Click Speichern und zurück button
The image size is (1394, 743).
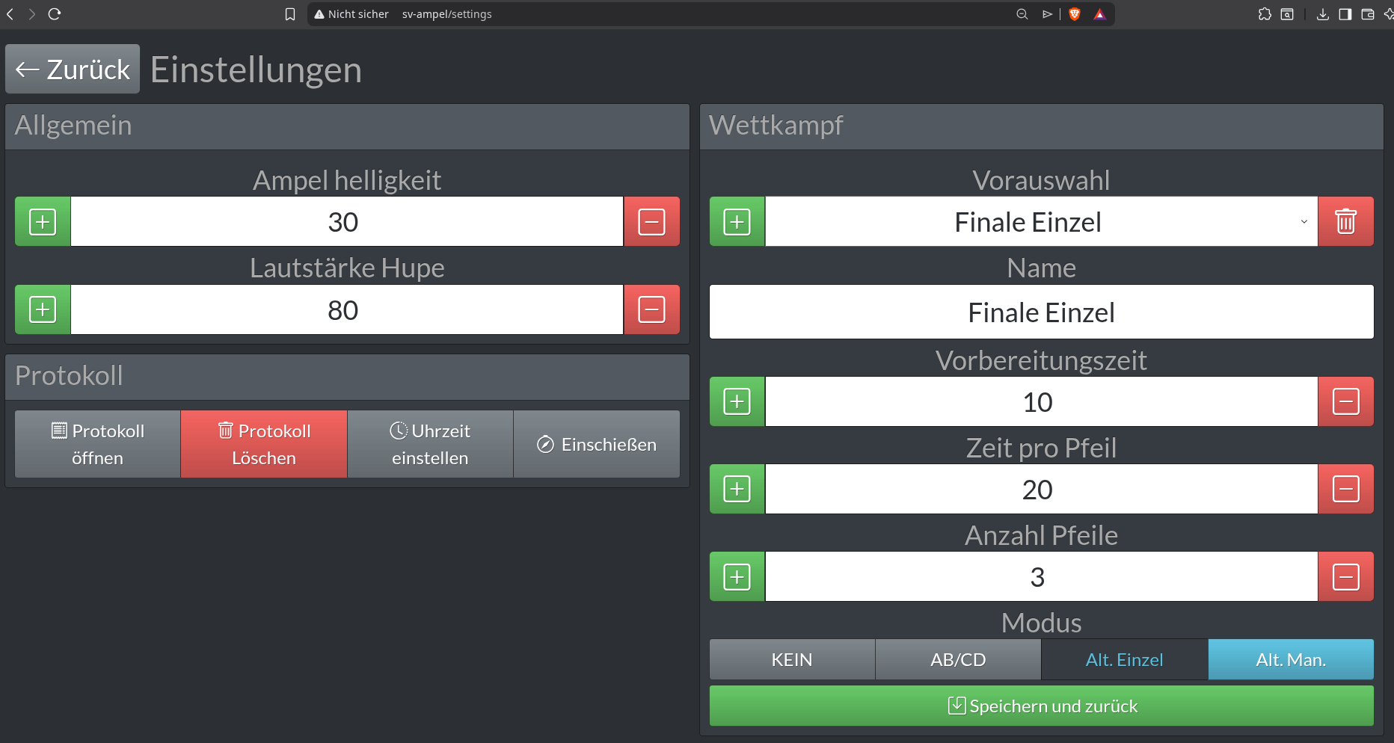[x=1041, y=706]
